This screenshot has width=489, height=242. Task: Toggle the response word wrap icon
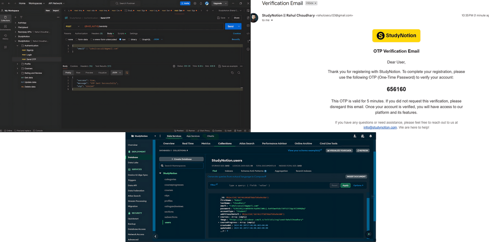127,72
